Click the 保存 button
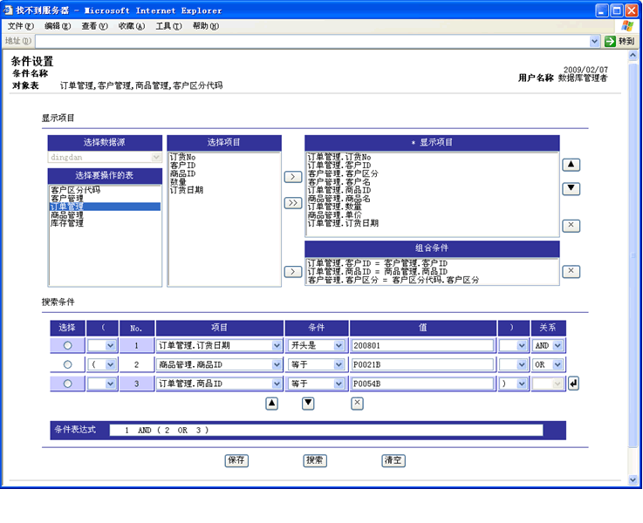Viewport: 643px width, 523px height. click(x=236, y=460)
